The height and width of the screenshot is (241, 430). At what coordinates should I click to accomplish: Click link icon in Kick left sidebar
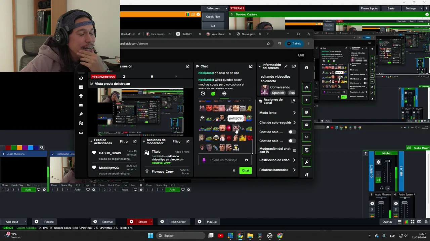pyautogui.click(x=81, y=78)
